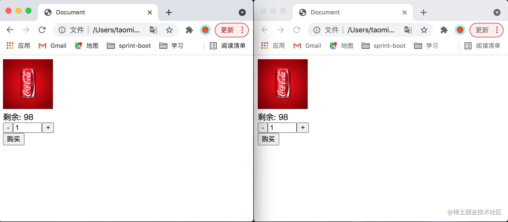The height and width of the screenshot is (222, 508).
Task: Open extensions puzzle icon in left window
Action: point(189,30)
